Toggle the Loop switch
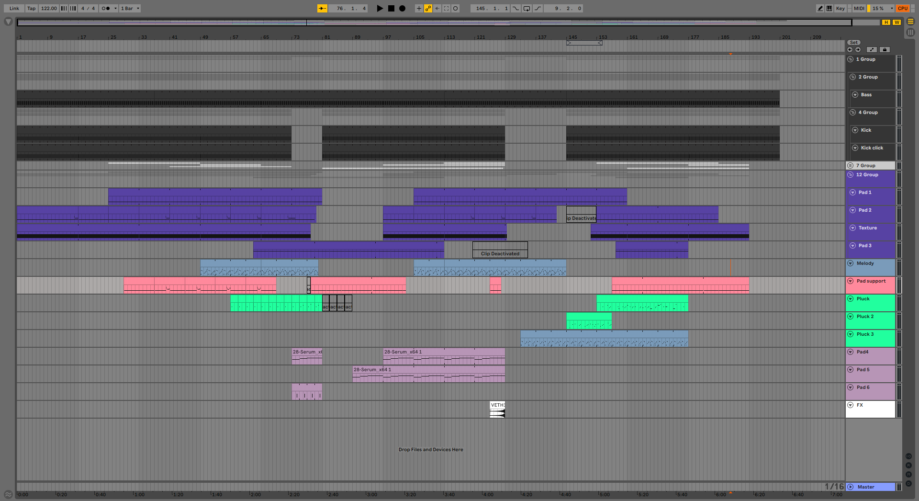The height and width of the screenshot is (501, 919). (527, 8)
